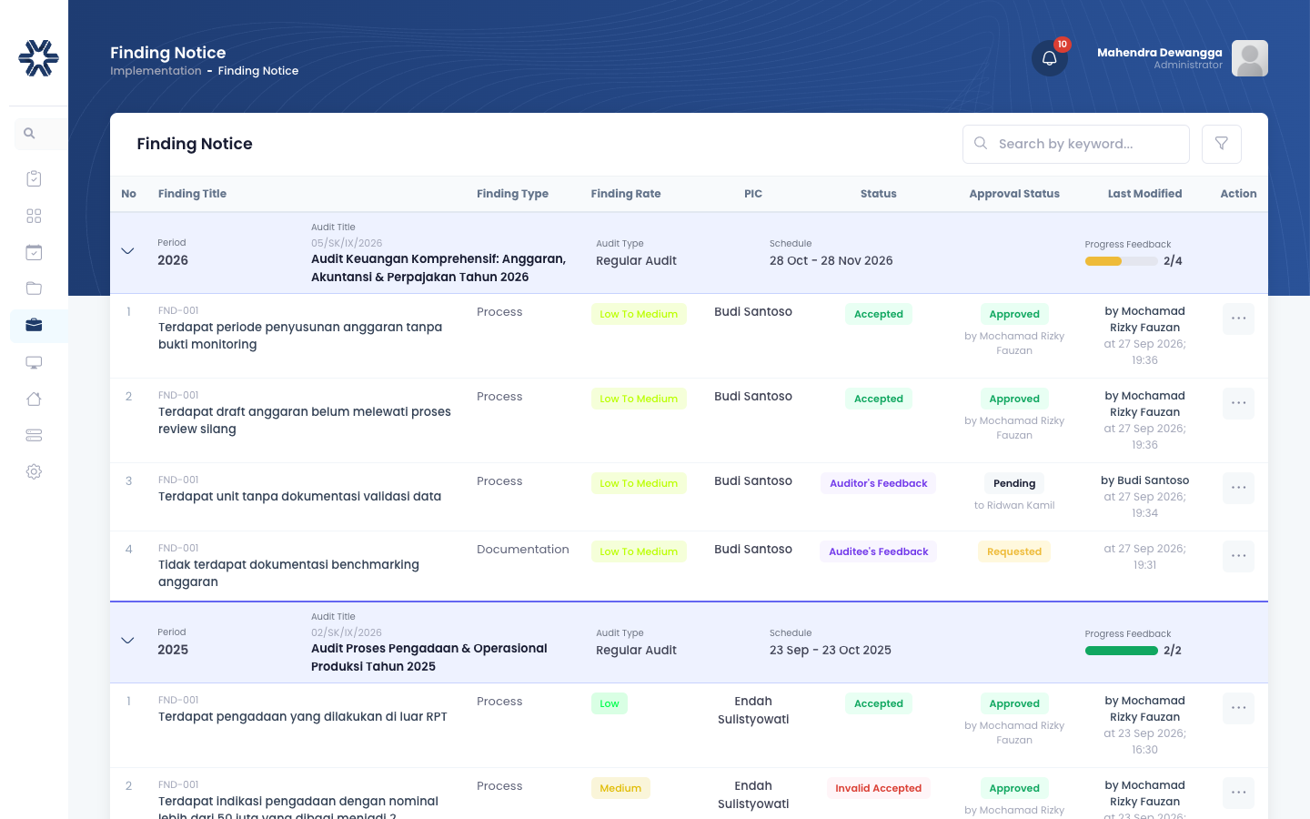
Task: Click the app logo in sidebar
Action: [38, 58]
